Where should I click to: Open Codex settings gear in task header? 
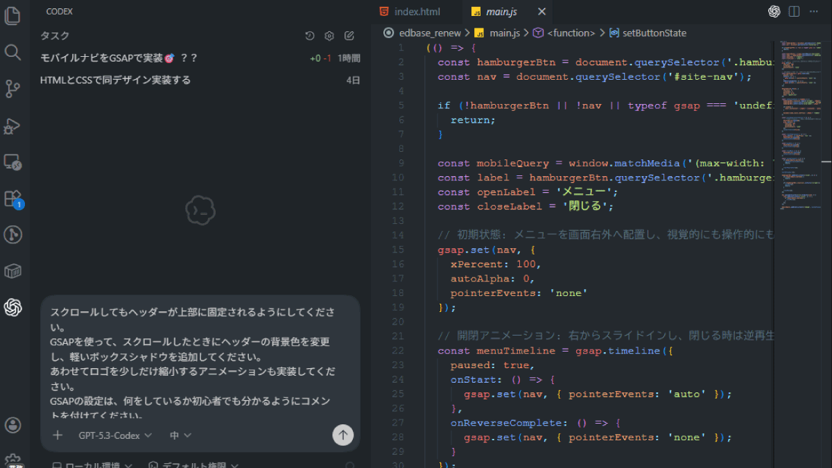[329, 36]
